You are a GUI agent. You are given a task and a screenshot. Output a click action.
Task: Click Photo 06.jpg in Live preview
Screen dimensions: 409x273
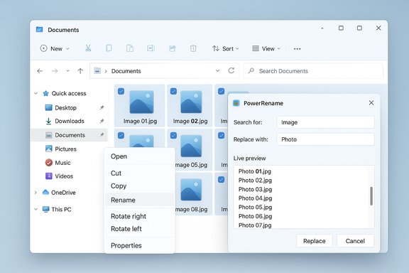click(255, 216)
